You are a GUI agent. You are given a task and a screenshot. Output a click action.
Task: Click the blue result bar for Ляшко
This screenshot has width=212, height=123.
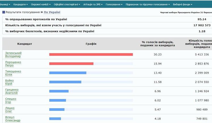tap(57, 109)
